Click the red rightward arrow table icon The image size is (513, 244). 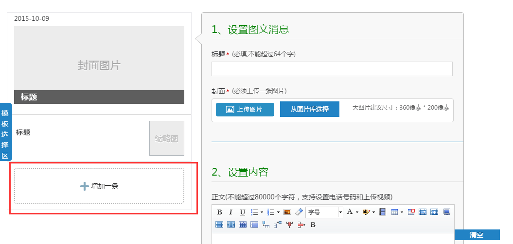301,225
